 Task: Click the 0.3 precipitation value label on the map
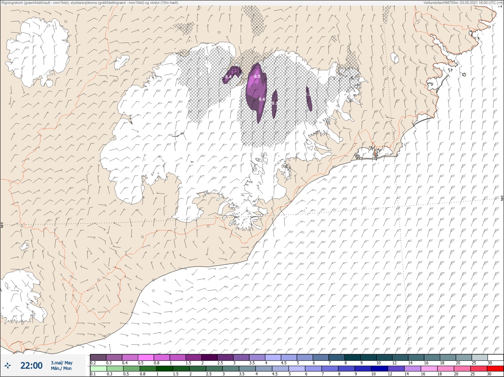[x=274, y=103]
